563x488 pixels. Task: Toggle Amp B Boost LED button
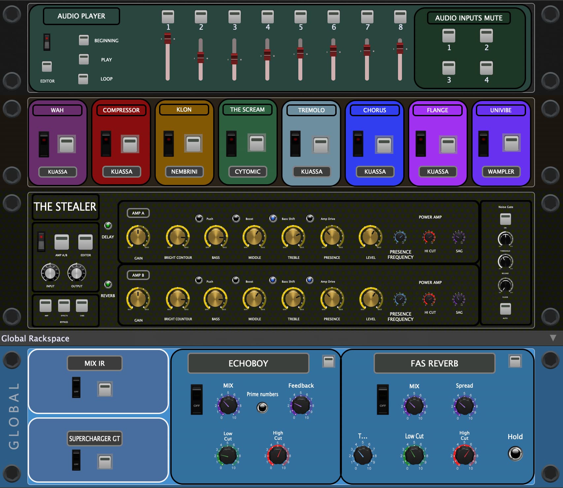[236, 280]
